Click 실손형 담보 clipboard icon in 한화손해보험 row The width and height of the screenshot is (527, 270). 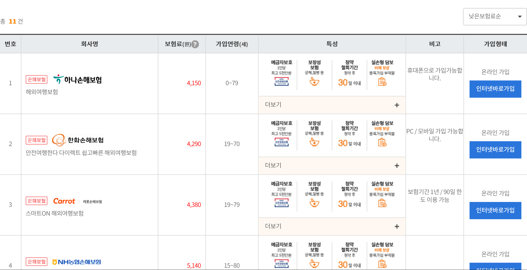click(382, 142)
